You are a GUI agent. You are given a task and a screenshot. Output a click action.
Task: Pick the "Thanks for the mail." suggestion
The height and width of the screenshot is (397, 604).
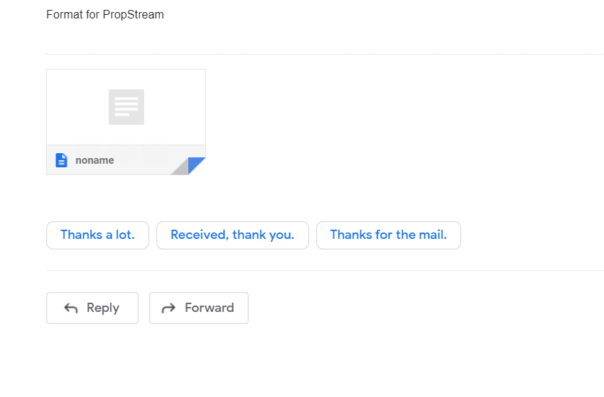(389, 235)
